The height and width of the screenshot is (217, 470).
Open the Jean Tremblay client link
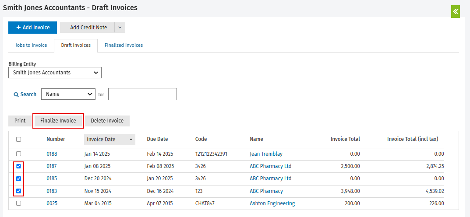[x=266, y=154]
